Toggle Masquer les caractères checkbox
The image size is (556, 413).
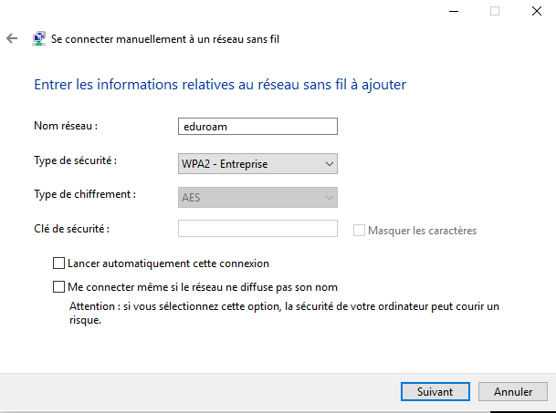point(359,231)
